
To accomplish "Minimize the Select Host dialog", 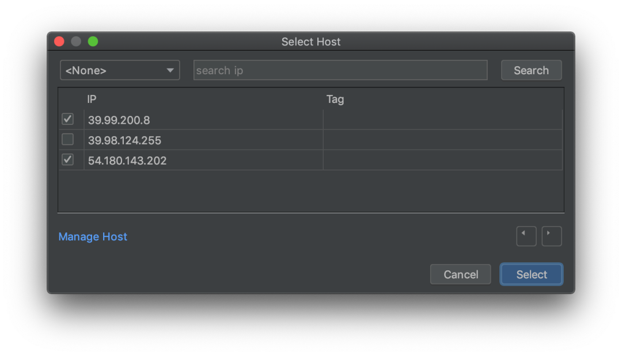I will click(76, 41).
